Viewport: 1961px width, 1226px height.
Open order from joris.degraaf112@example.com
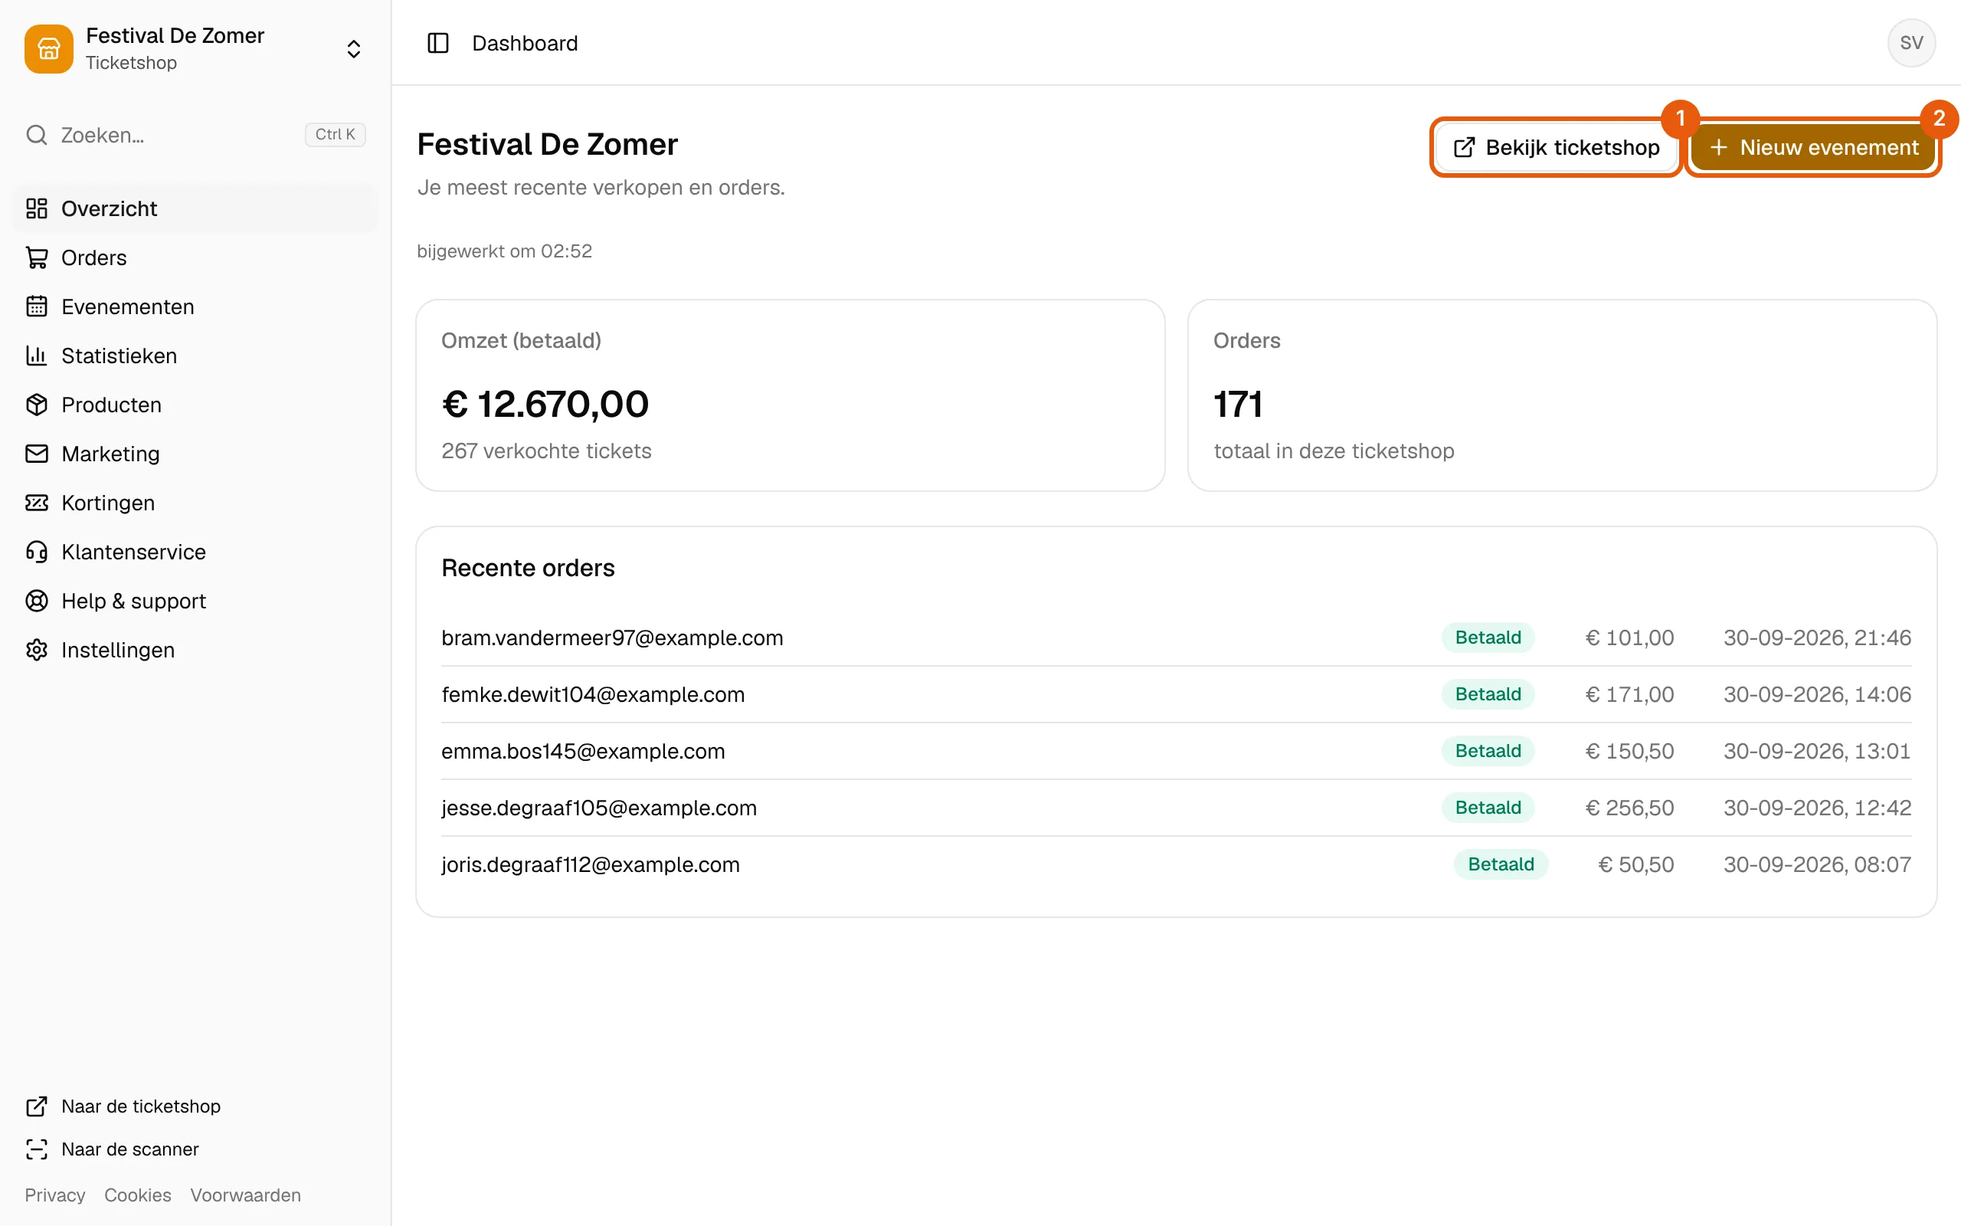point(1176,865)
